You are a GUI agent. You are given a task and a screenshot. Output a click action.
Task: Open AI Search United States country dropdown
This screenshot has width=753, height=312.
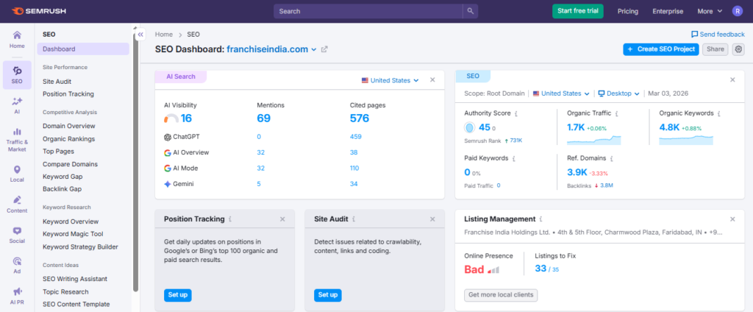[x=390, y=80]
